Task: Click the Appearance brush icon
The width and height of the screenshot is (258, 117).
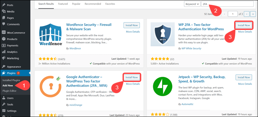Action: [x=4, y=67]
